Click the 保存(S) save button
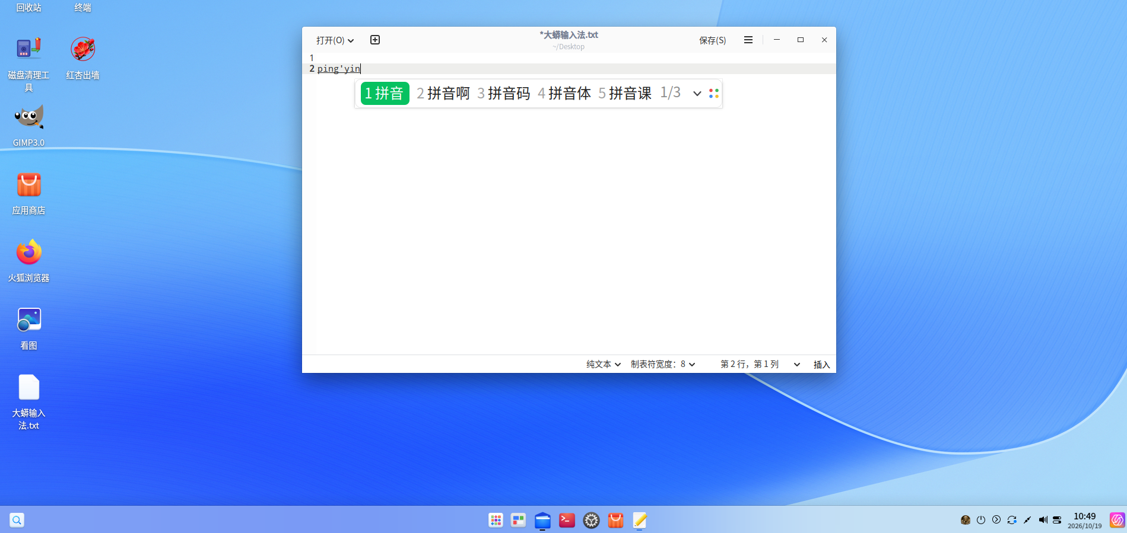The height and width of the screenshot is (533, 1127). [712, 40]
